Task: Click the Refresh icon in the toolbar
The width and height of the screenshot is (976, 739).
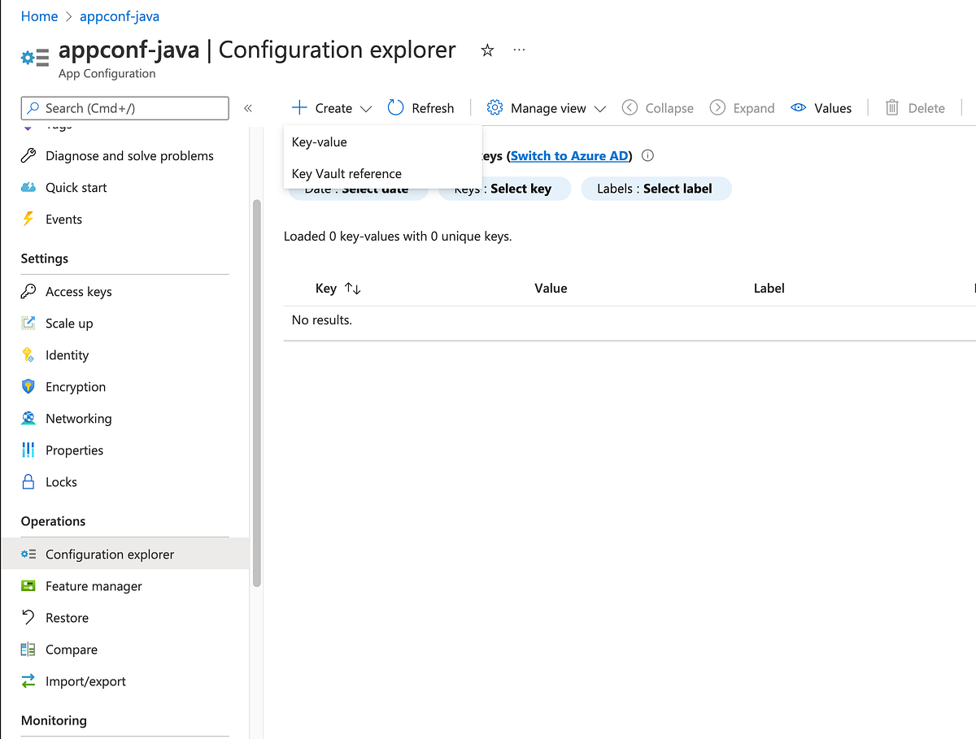Action: pos(396,108)
